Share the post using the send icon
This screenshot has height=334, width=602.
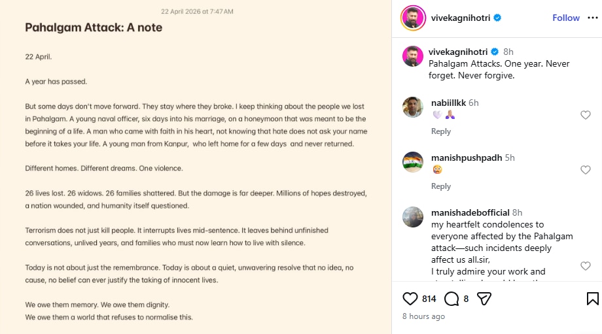tap(484, 299)
